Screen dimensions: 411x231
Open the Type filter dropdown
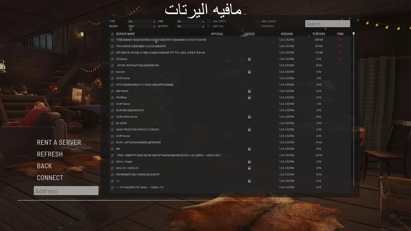(x=142, y=21)
